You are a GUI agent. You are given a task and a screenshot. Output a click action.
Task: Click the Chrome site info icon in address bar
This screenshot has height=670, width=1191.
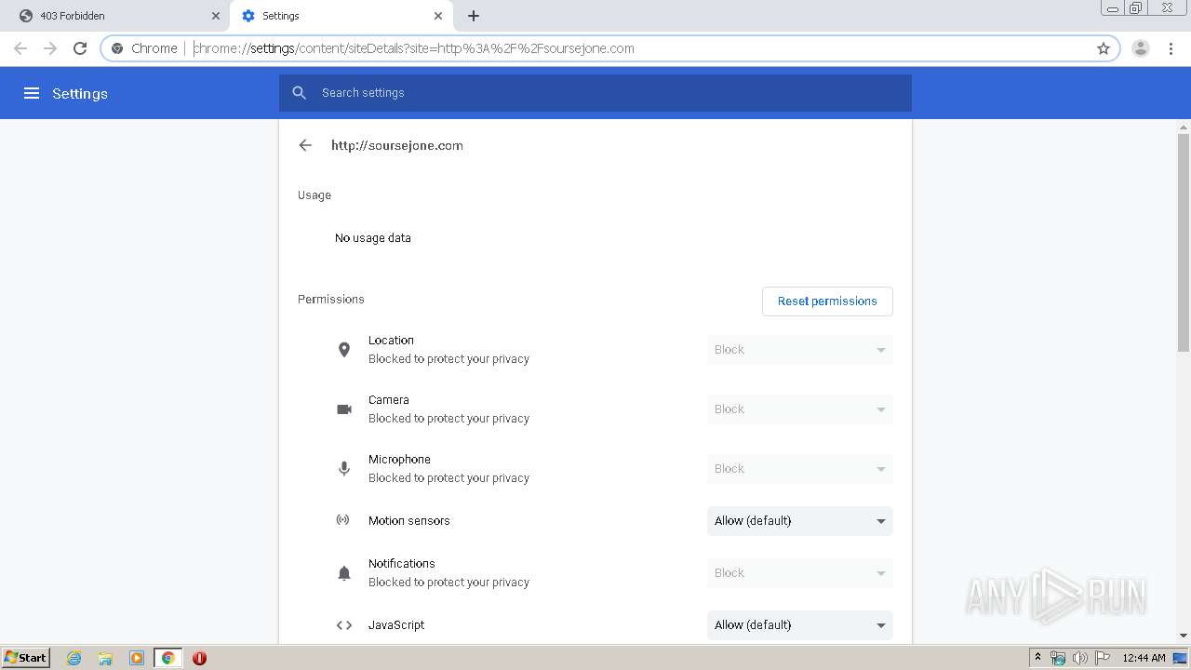pos(117,48)
